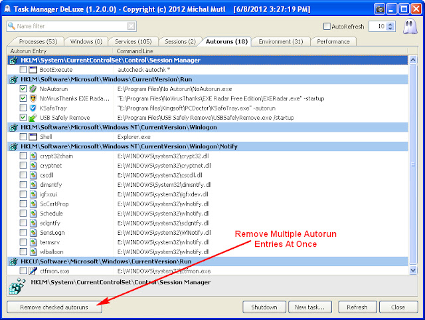Click the cryptnet DLL icon
This screenshot has height=320, width=425.
click(33, 166)
